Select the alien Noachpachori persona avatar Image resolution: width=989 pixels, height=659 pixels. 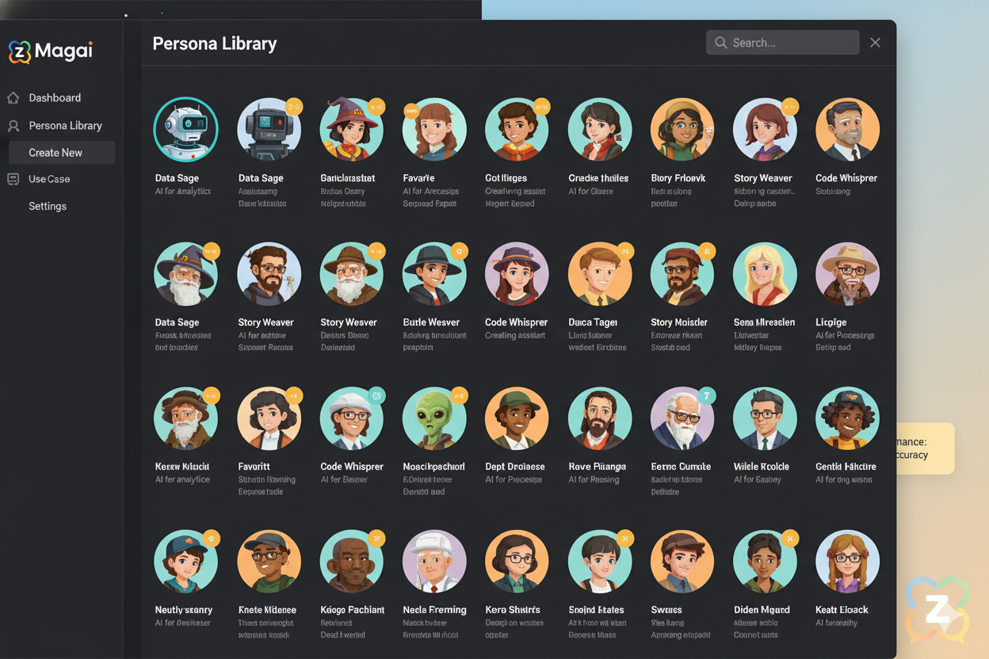point(433,418)
